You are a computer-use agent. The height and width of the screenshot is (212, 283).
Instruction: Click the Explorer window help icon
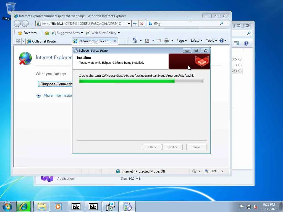click(x=246, y=43)
